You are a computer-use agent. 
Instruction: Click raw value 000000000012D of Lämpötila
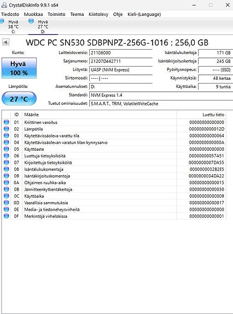tap(207, 129)
